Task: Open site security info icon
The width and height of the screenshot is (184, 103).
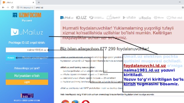Action: 18,7
